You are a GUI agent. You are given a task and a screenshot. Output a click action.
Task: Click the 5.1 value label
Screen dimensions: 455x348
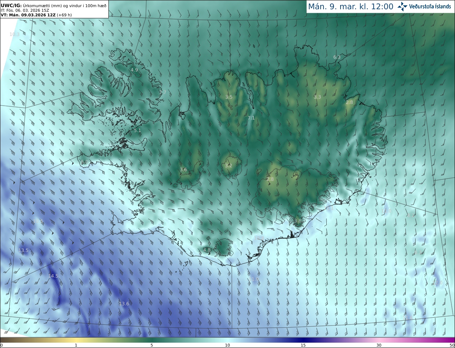tap(138, 130)
